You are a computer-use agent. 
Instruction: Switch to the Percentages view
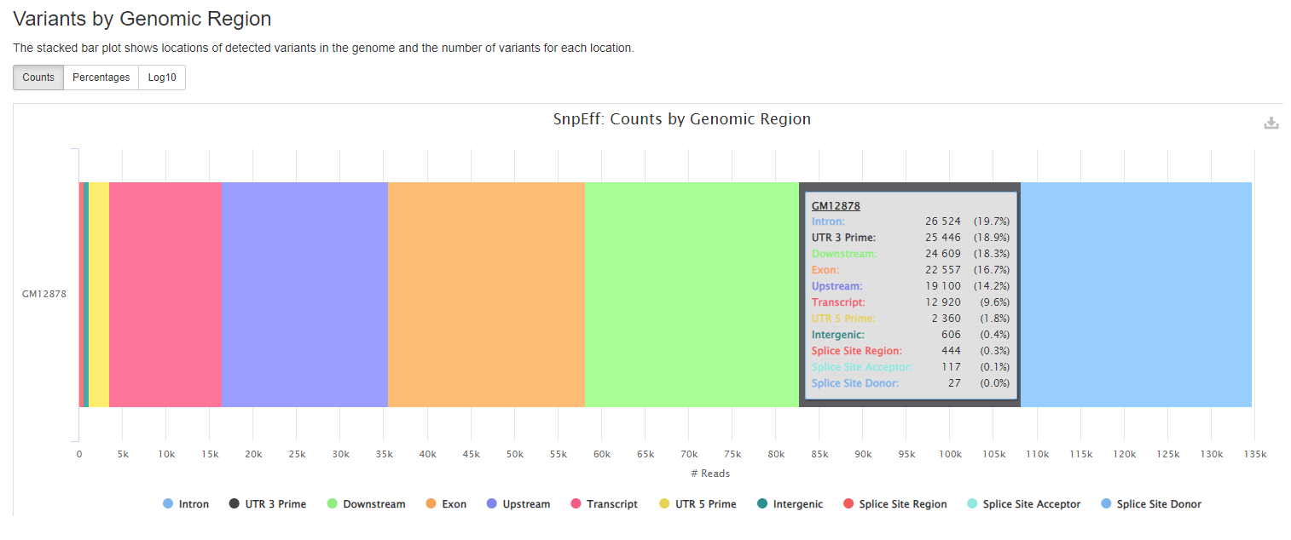(101, 77)
